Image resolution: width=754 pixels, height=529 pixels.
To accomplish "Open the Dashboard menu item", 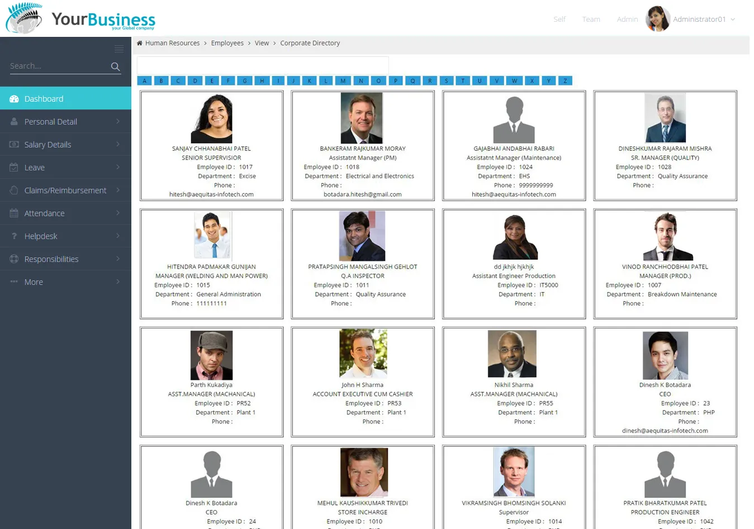I will pos(65,98).
